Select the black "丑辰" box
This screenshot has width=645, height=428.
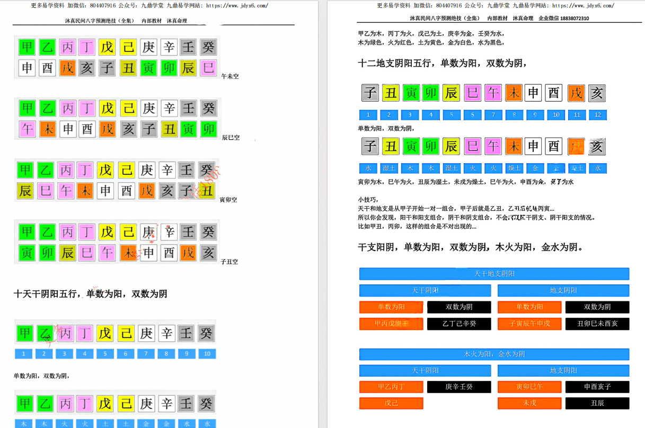click(597, 404)
